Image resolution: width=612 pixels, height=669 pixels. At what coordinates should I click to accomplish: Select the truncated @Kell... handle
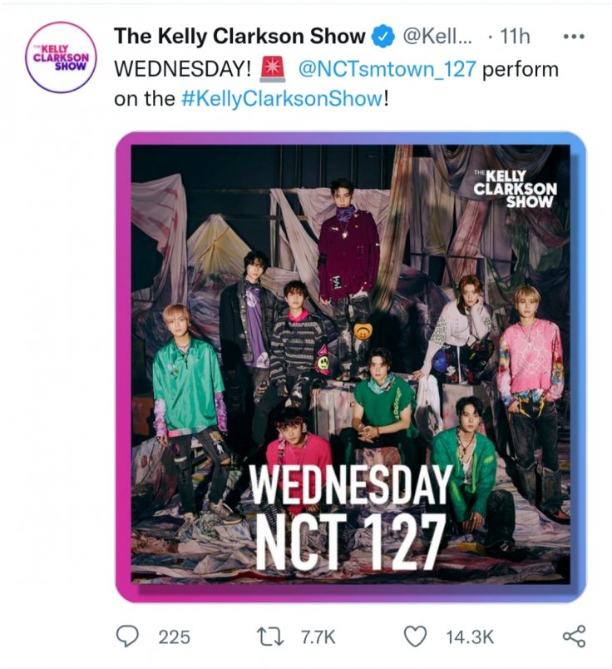438,37
